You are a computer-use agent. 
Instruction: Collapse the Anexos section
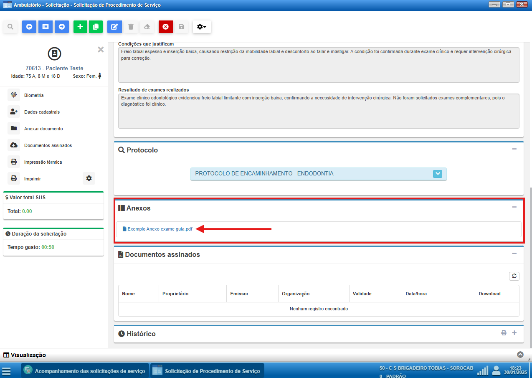click(x=514, y=207)
